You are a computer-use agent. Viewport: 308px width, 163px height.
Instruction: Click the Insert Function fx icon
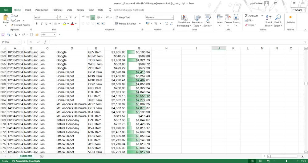pyautogui.click(x=45, y=42)
